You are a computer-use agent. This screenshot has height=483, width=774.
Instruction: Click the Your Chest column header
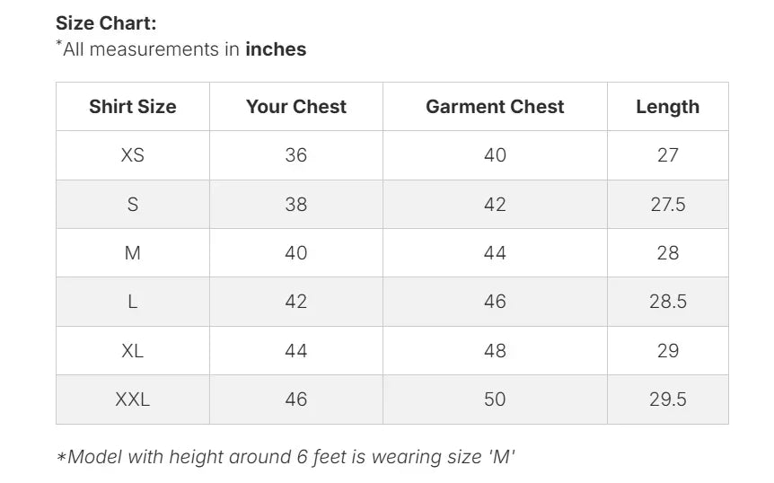click(296, 107)
